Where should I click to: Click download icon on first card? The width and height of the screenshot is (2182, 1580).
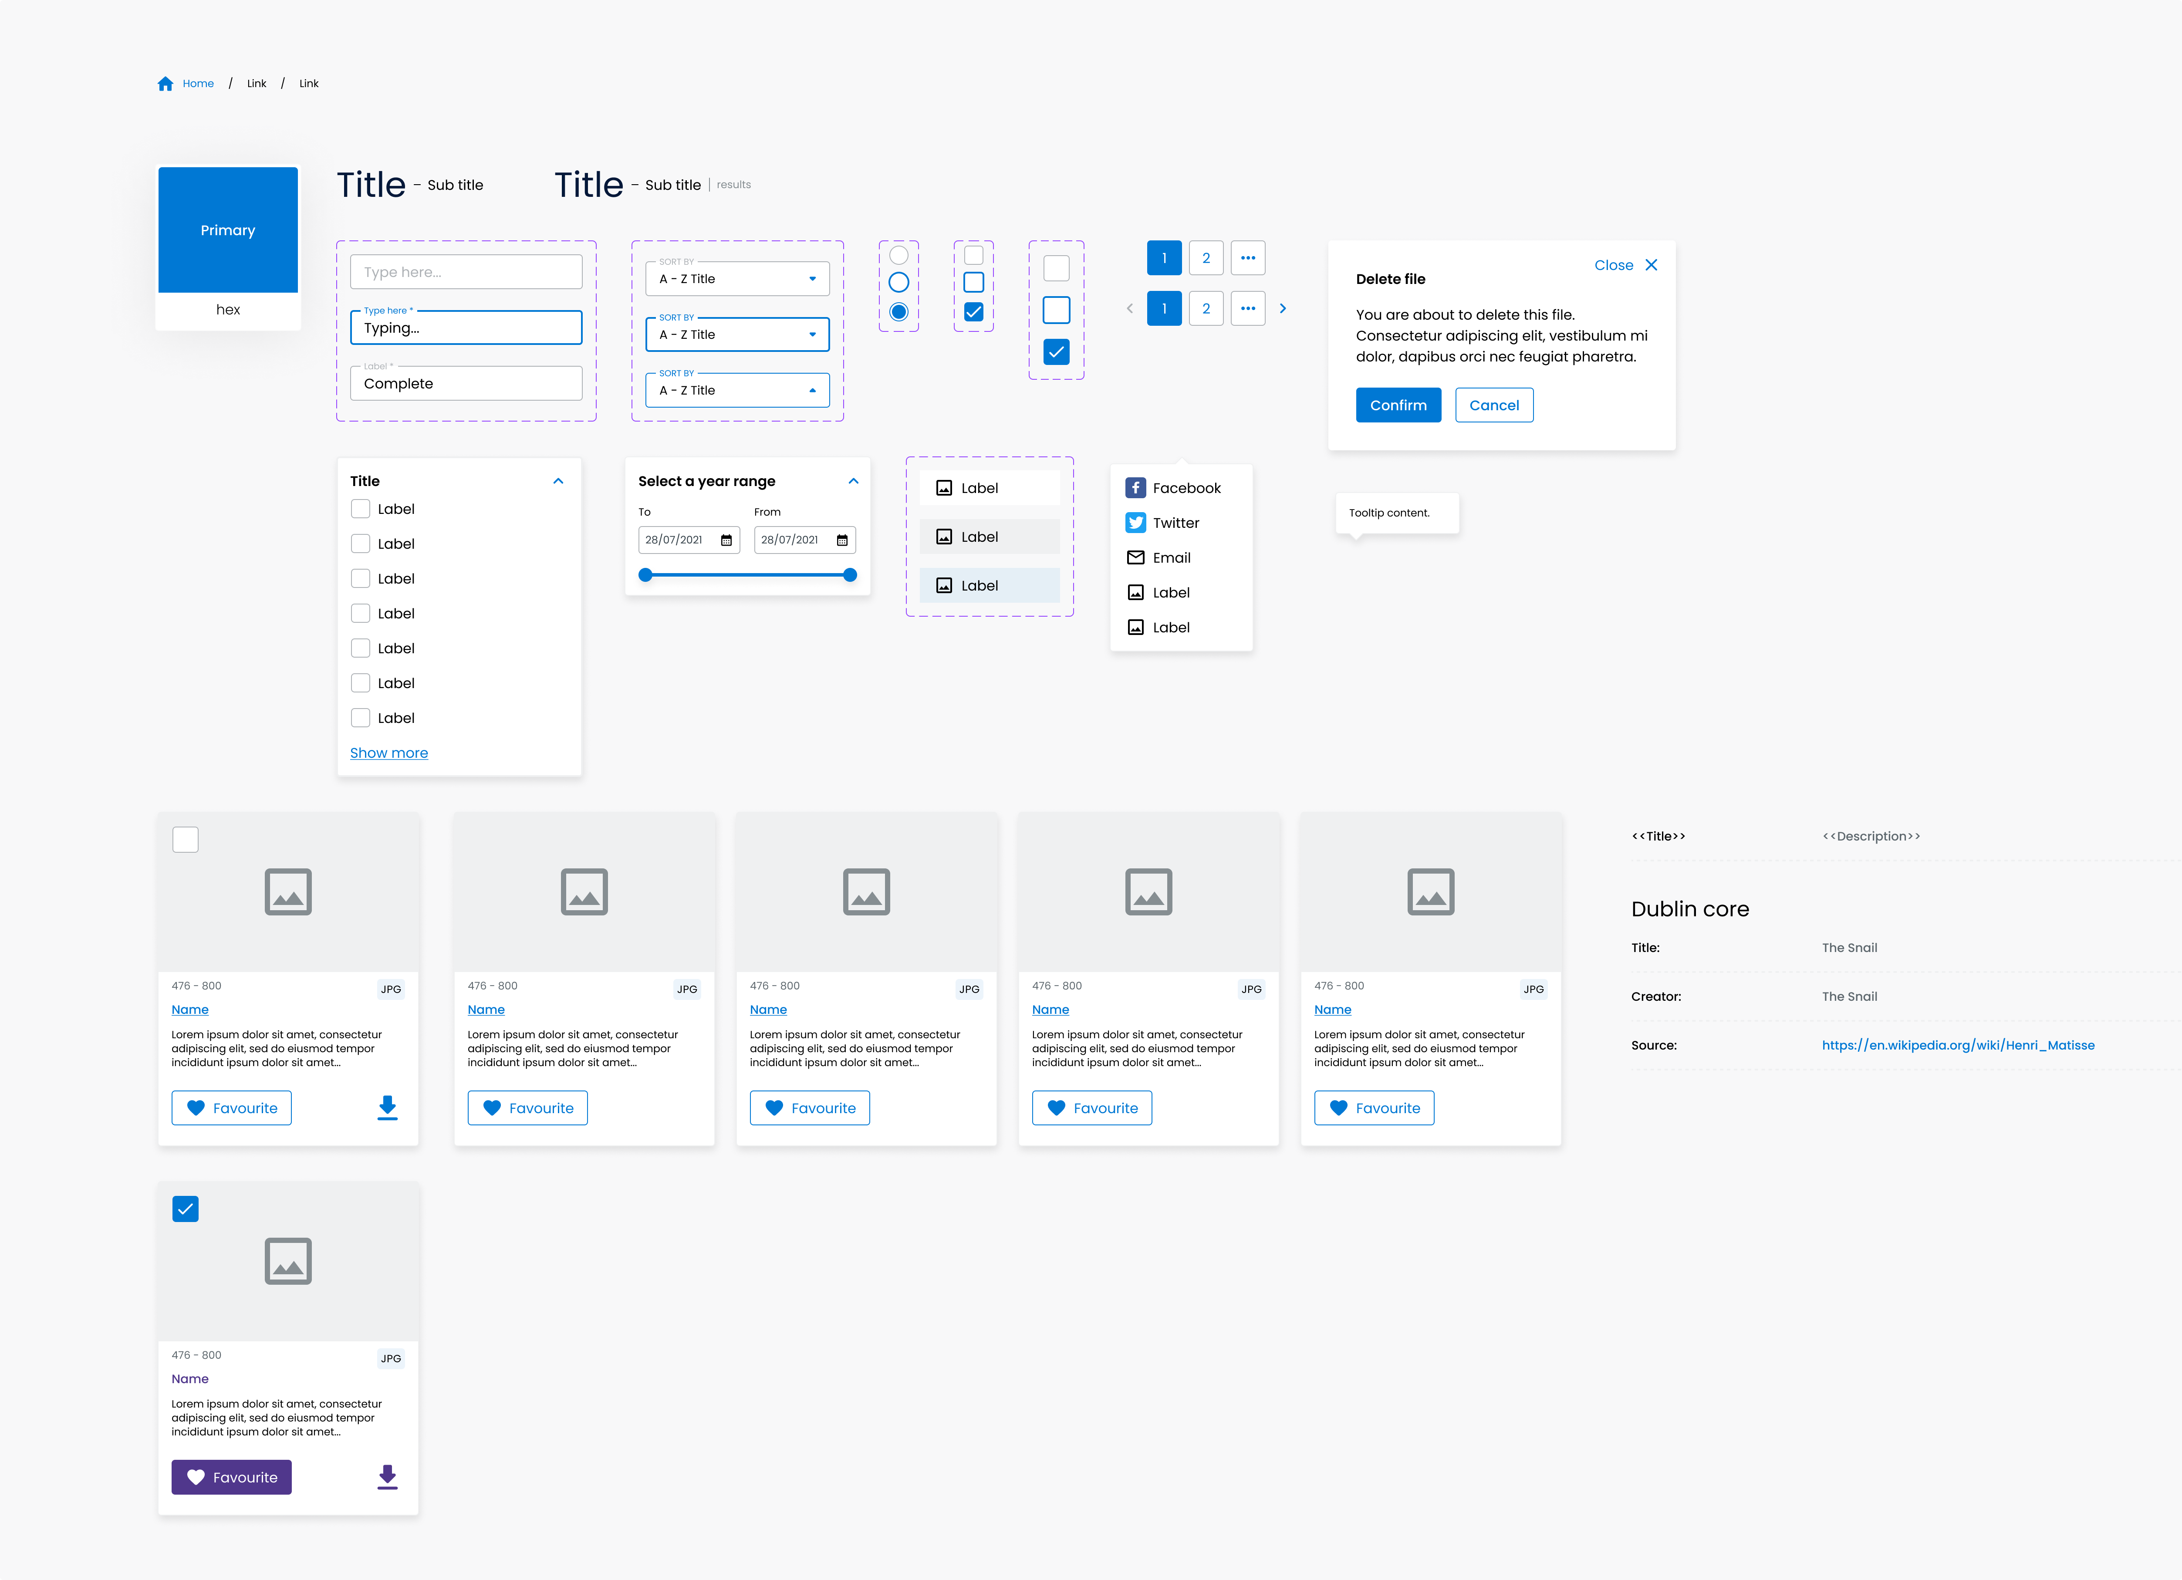point(387,1107)
